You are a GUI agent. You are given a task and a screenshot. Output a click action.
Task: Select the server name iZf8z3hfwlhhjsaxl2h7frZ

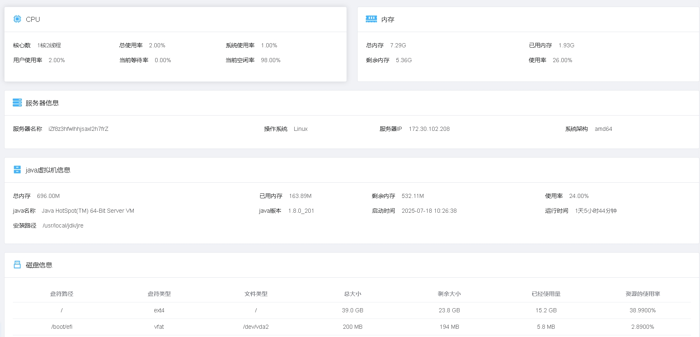[x=79, y=129]
